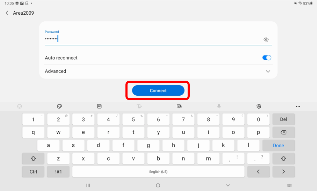The height and width of the screenshot is (191, 319).
Task: Tap the Del key
Action: point(284,119)
